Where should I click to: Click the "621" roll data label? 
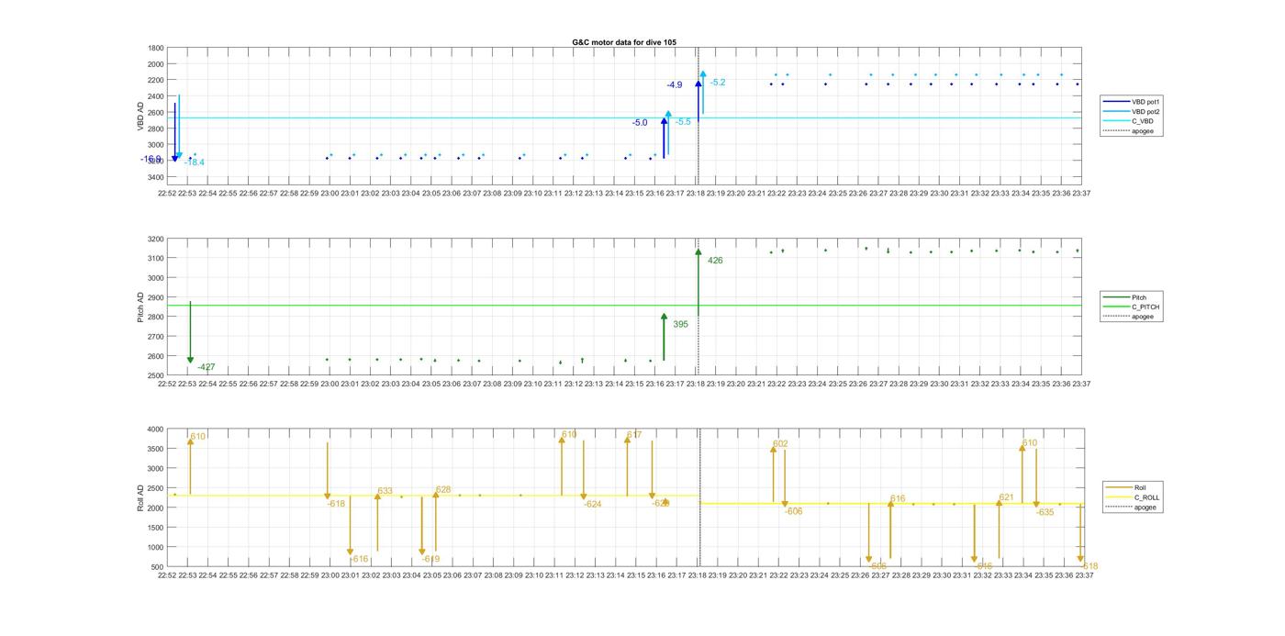coord(1006,497)
